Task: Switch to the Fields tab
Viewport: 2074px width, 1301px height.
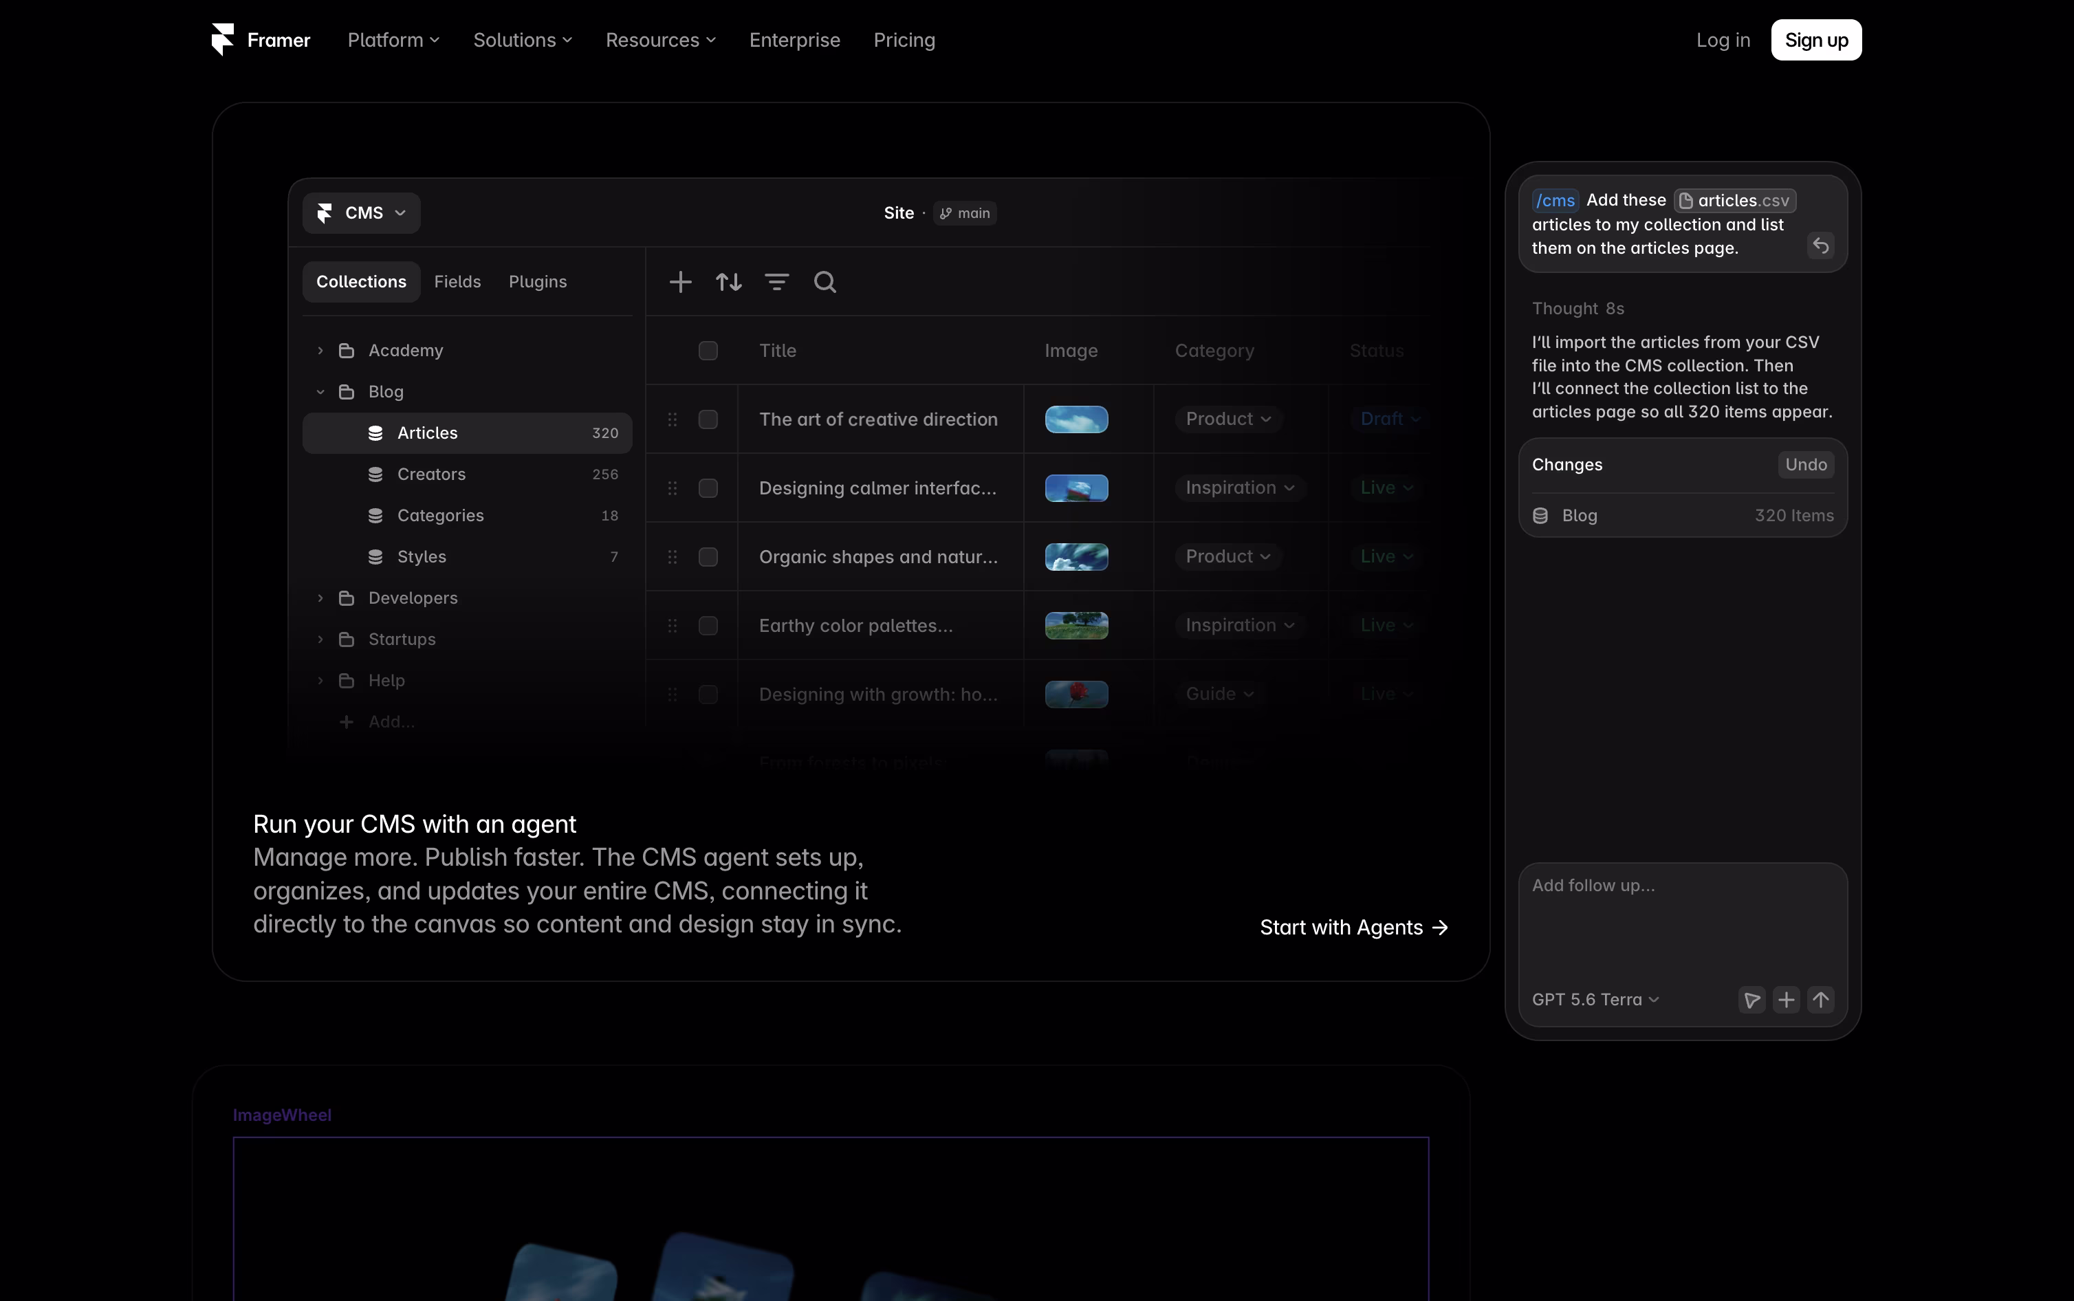Action: [x=457, y=281]
